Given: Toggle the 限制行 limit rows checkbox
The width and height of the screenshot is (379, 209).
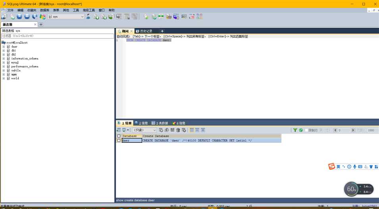Looking at the screenshot, I should click(x=306, y=130).
